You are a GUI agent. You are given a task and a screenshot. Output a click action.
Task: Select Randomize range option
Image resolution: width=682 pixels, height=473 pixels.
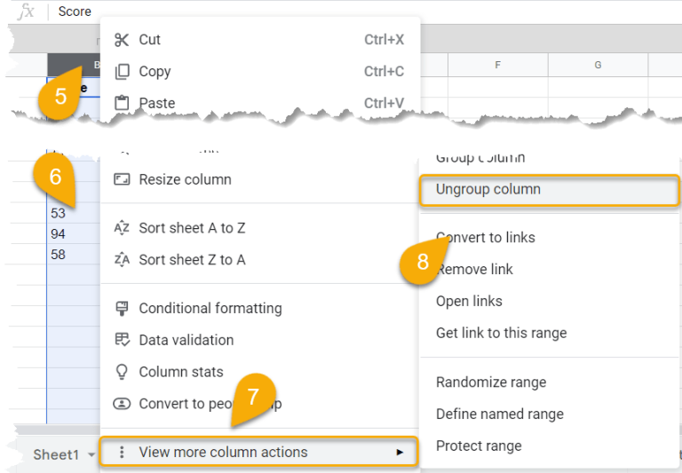(491, 382)
